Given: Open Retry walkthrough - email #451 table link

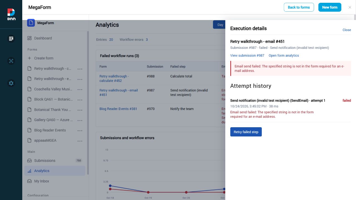Looking at the screenshot, I should [118, 92].
